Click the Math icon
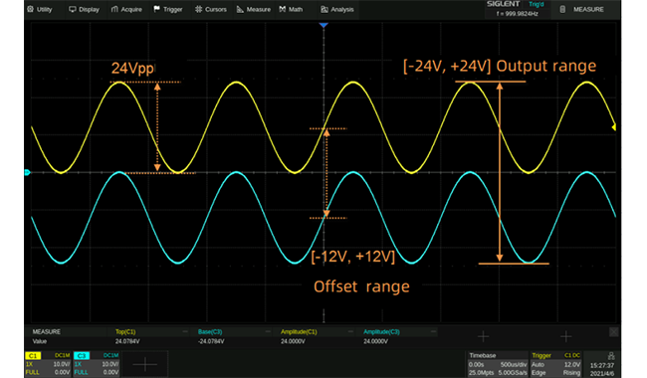The height and width of the screenshot is (378, 647). pos(283,9)
